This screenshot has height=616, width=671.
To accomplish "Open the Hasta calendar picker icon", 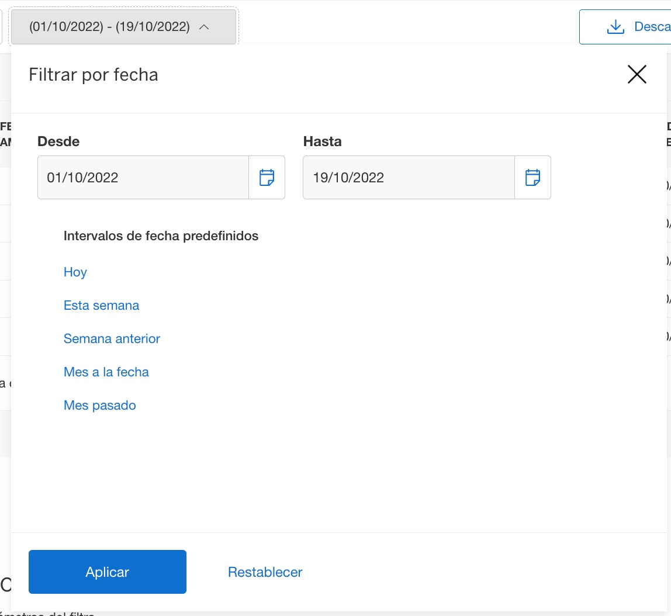I will 533,177.
